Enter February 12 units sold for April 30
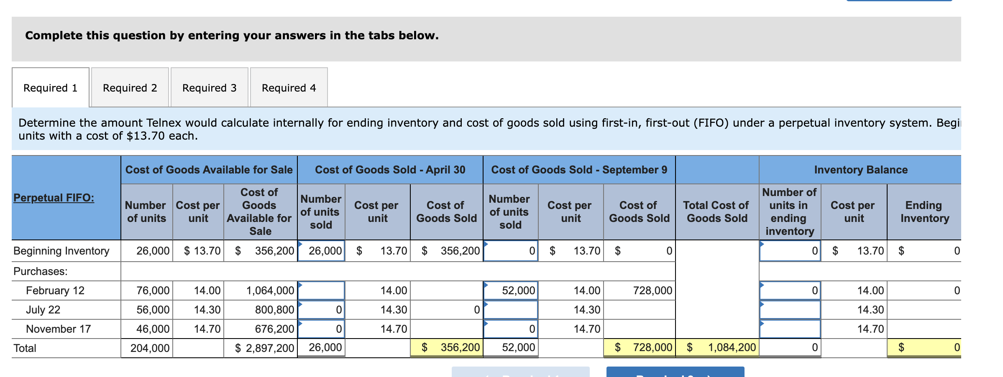1003x377 pixels. click(x=321, y=290)
